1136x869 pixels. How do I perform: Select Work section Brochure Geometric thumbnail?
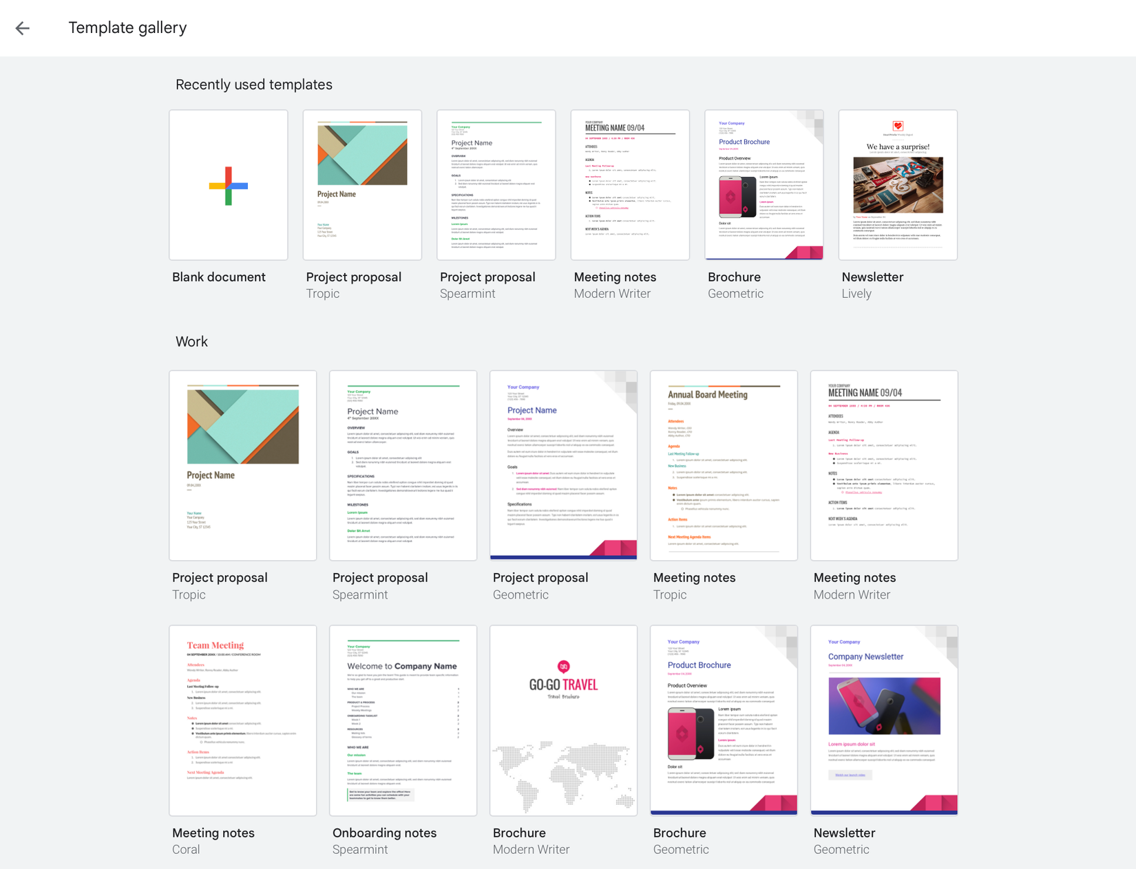pyautogui.click(x=724, y=720)
